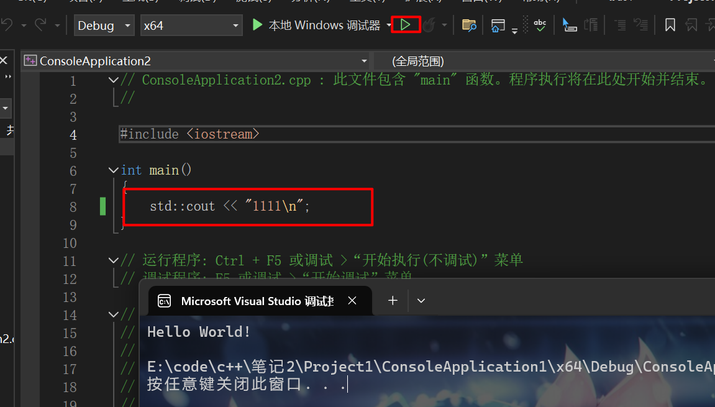Click on the std::cout line of code

pyautogui.click(x=230, y=206)
